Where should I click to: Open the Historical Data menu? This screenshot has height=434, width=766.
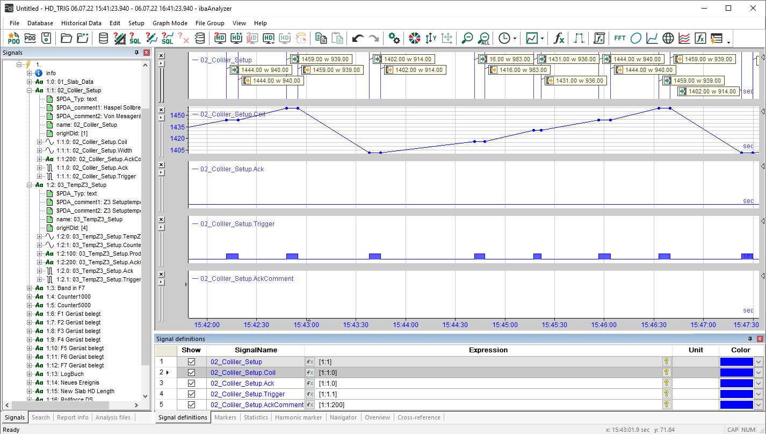81,23
